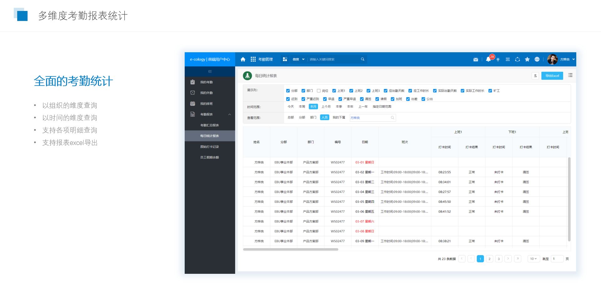Screen dimensions: 601x286
Task: Open 考勤汇总报表 in the sidebar
Action: [x=209, y=125]
